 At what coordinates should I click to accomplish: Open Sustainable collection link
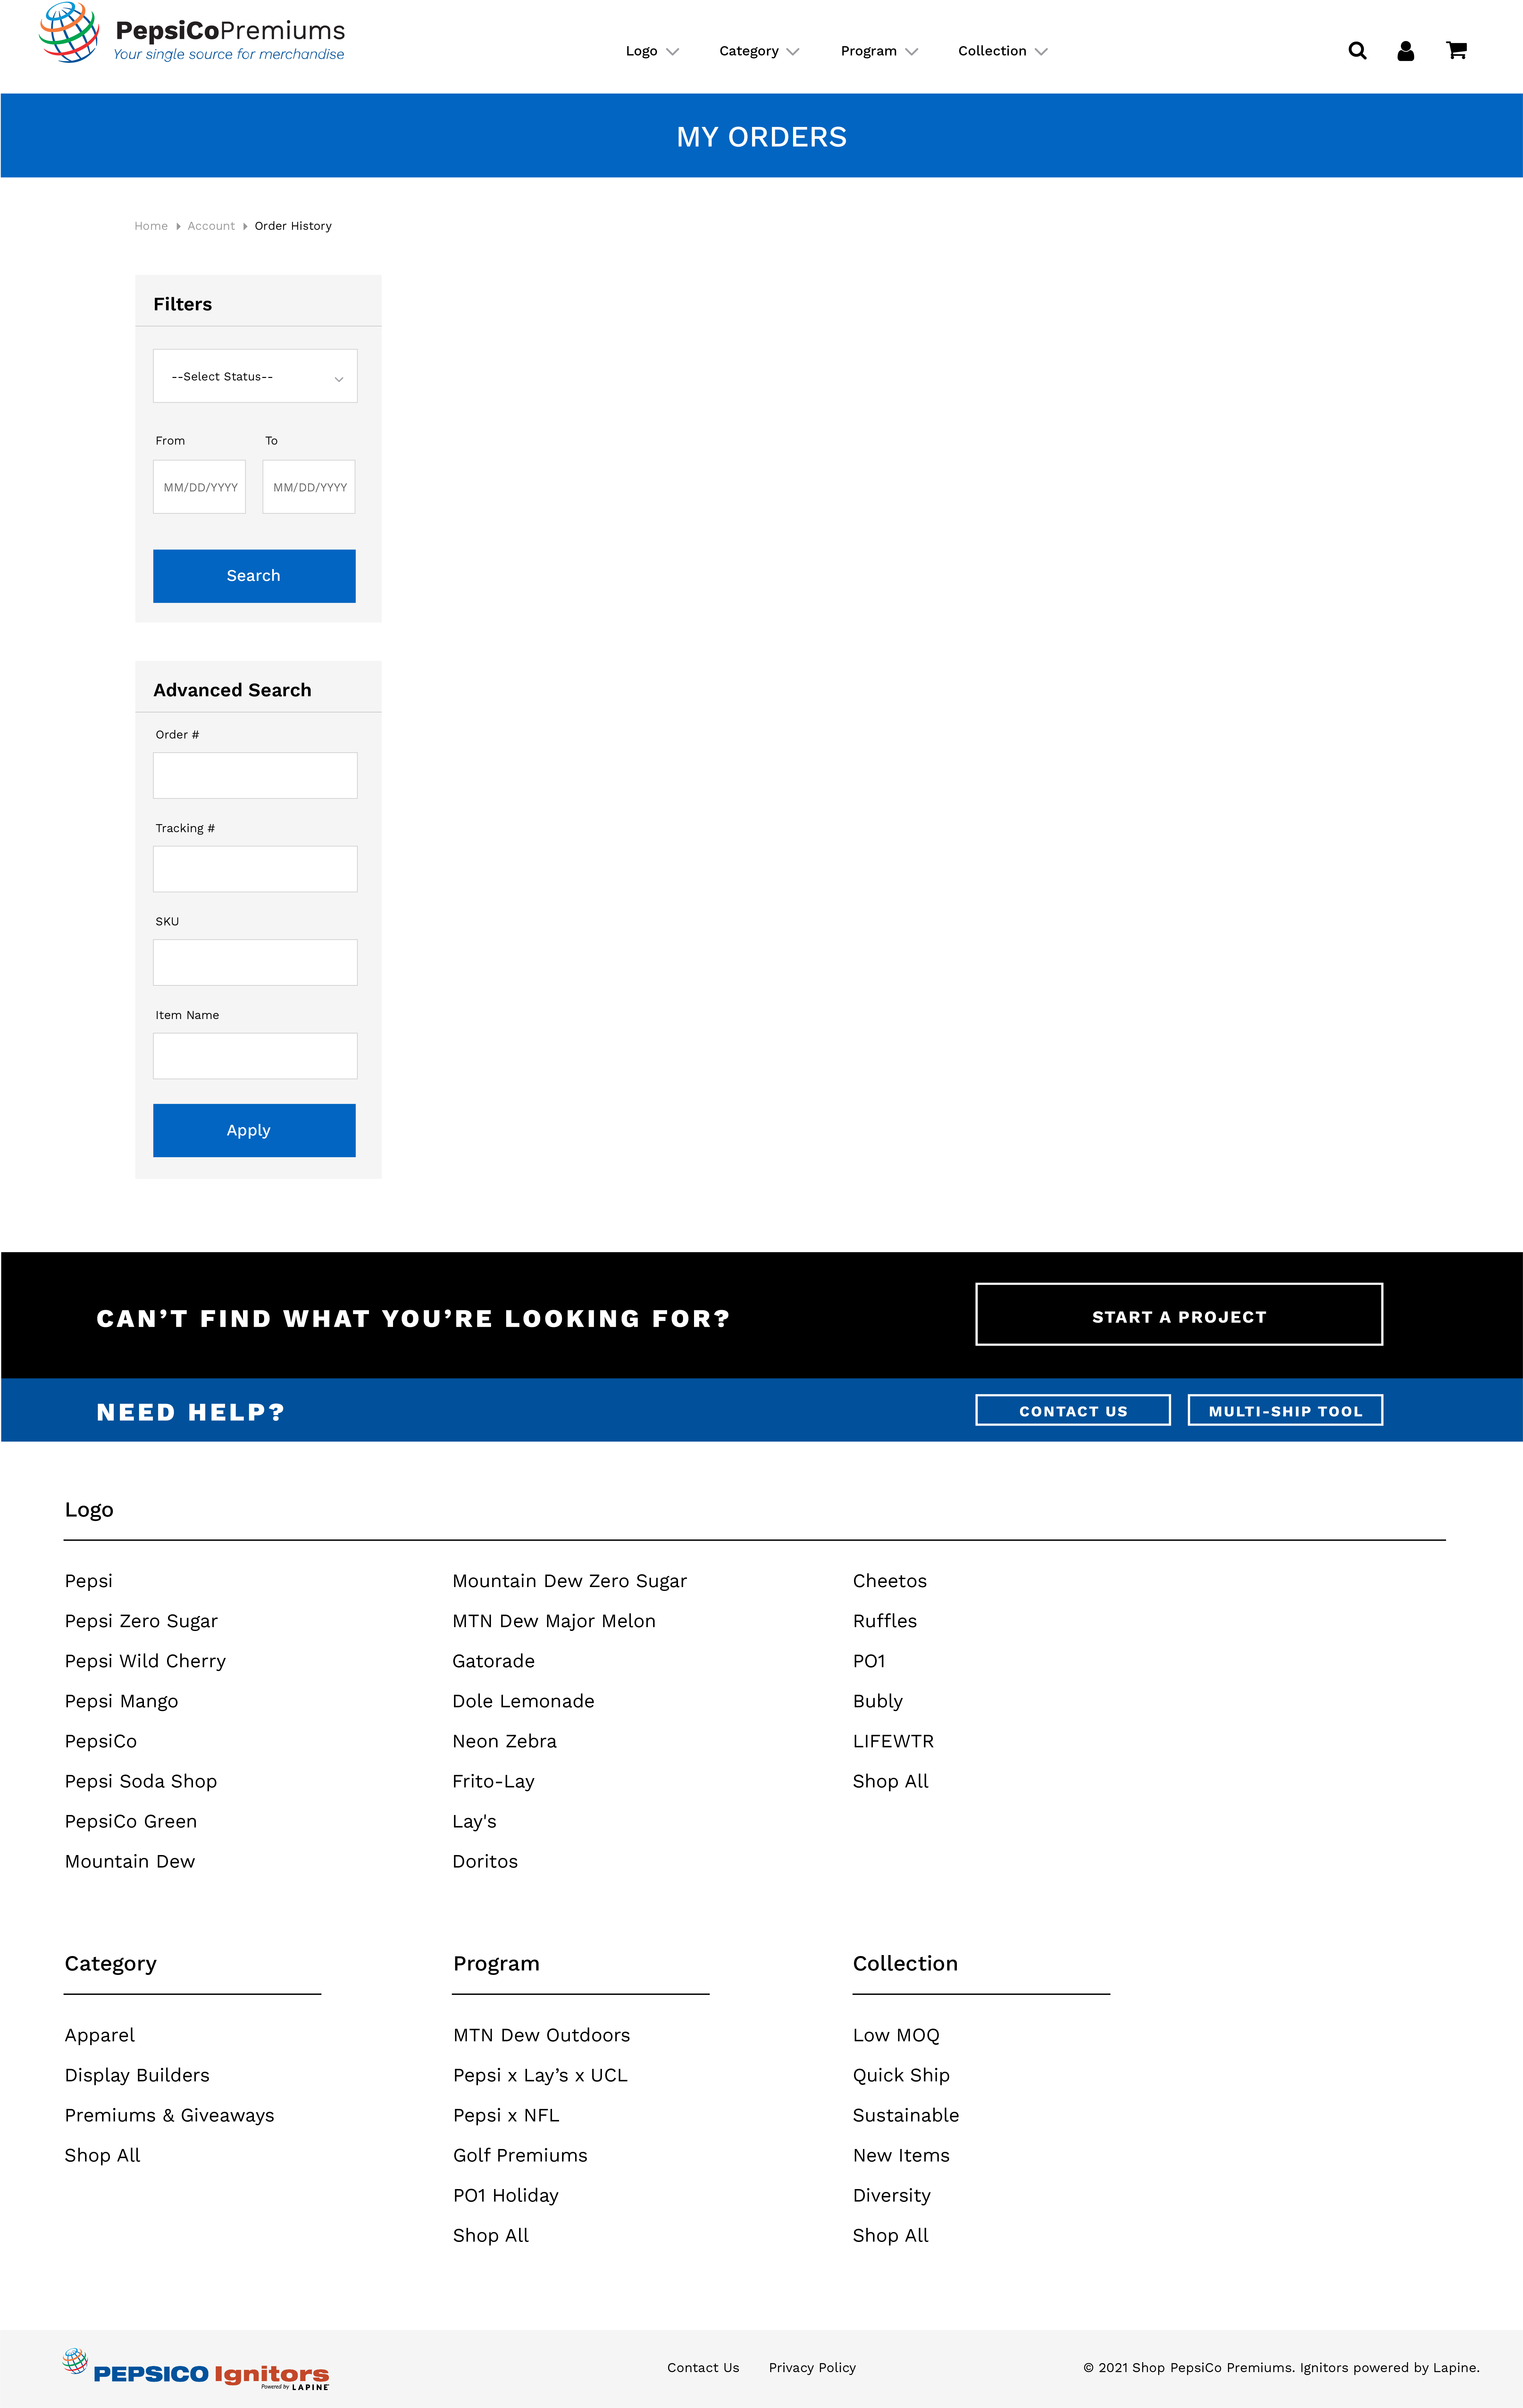tap(906, 2115)
